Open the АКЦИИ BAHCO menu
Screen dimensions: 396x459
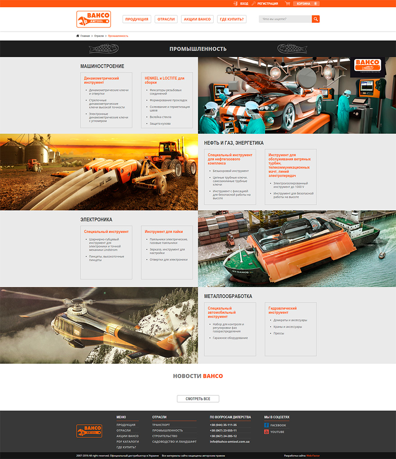pos(197,19)
